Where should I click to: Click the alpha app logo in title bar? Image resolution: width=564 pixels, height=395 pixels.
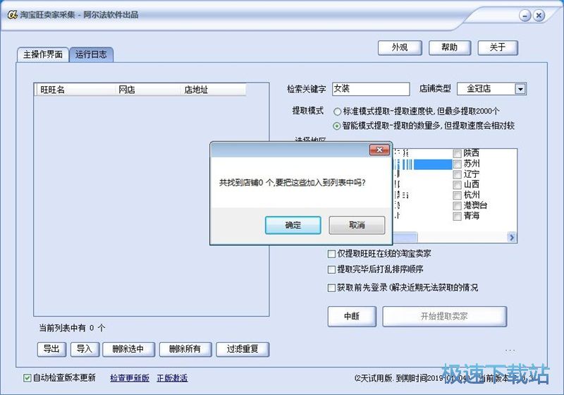12,15
